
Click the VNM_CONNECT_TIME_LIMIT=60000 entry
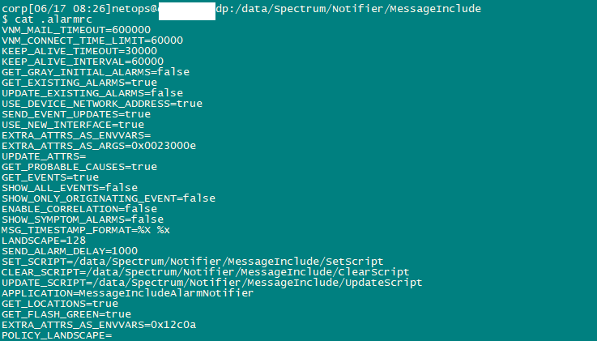pyautogui.click(x=92, y=40)
